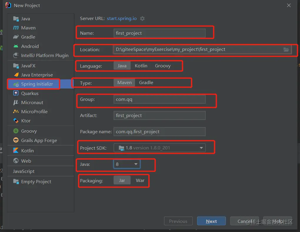
Task: Click the Group input field
Action: click(x=160, y=99)
